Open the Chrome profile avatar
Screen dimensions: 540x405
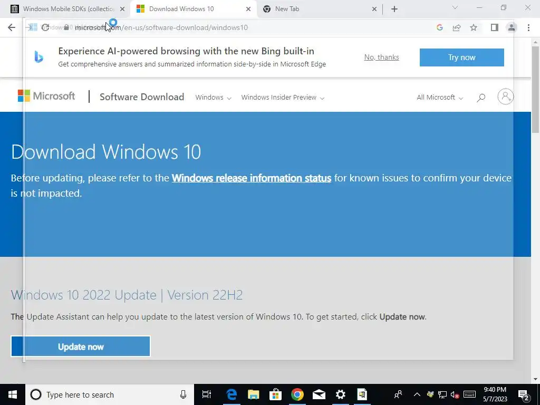[x=512, y=27]
